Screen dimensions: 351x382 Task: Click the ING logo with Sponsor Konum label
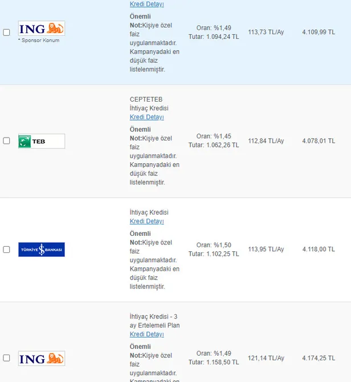pos(42,28)
